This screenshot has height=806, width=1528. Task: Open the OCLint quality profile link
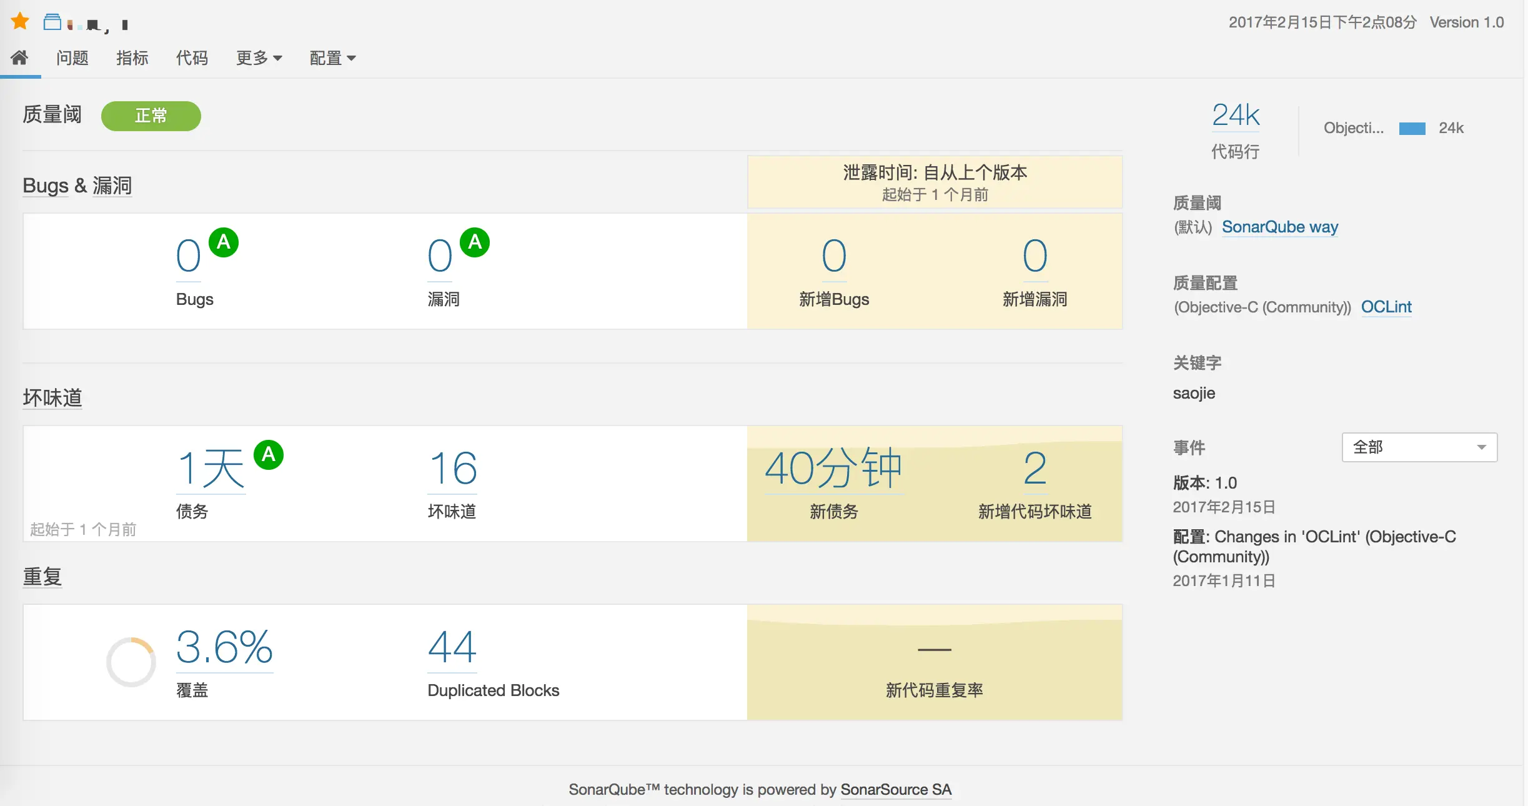[x=1386, y=307]
